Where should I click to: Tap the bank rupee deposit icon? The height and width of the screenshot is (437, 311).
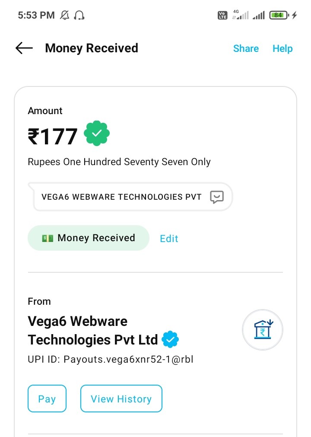pos(263,330)
